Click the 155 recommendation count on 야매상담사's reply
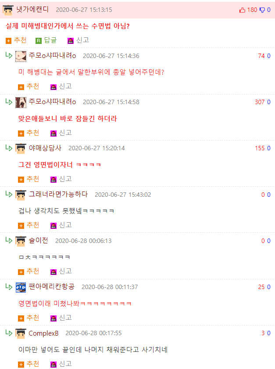 pos(260,148)
